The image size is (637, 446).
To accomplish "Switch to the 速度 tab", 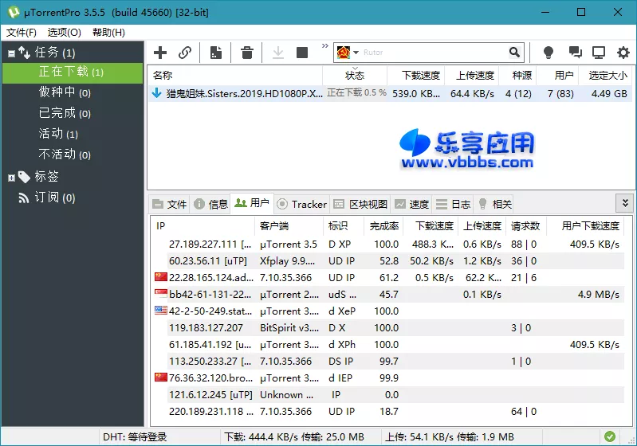I will 412,204.
